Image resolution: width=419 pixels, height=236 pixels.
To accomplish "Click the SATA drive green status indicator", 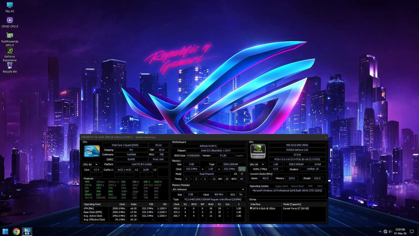I will coord(251,208).
